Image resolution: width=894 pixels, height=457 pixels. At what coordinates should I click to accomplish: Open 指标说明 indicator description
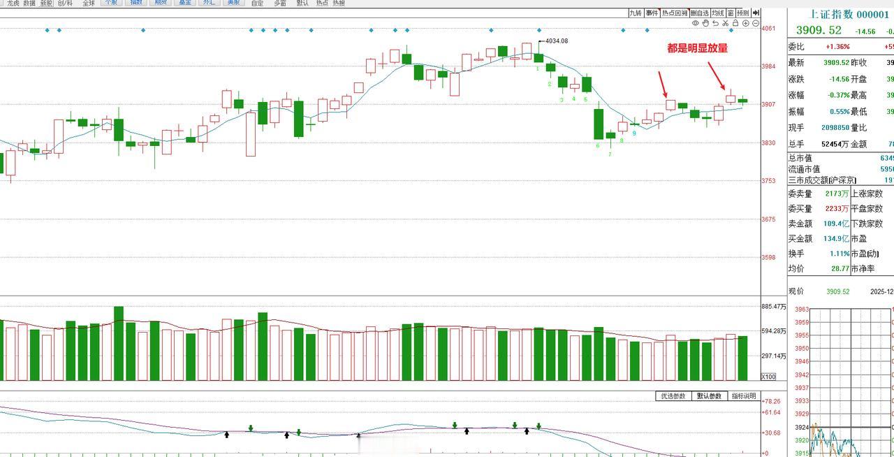[x=743, y=396]
